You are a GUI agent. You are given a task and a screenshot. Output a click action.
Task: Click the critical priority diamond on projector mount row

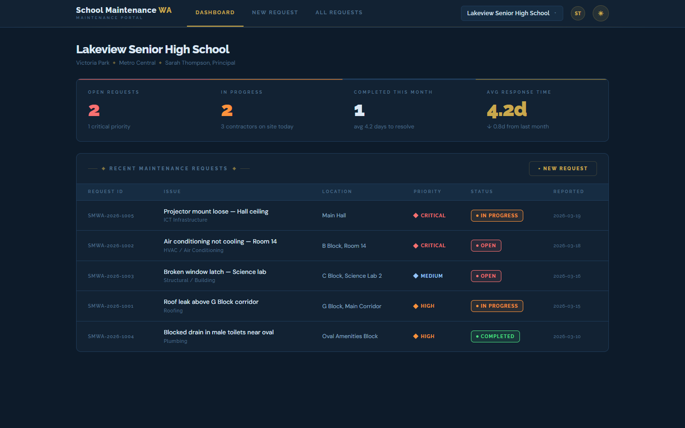pos(415,215)
